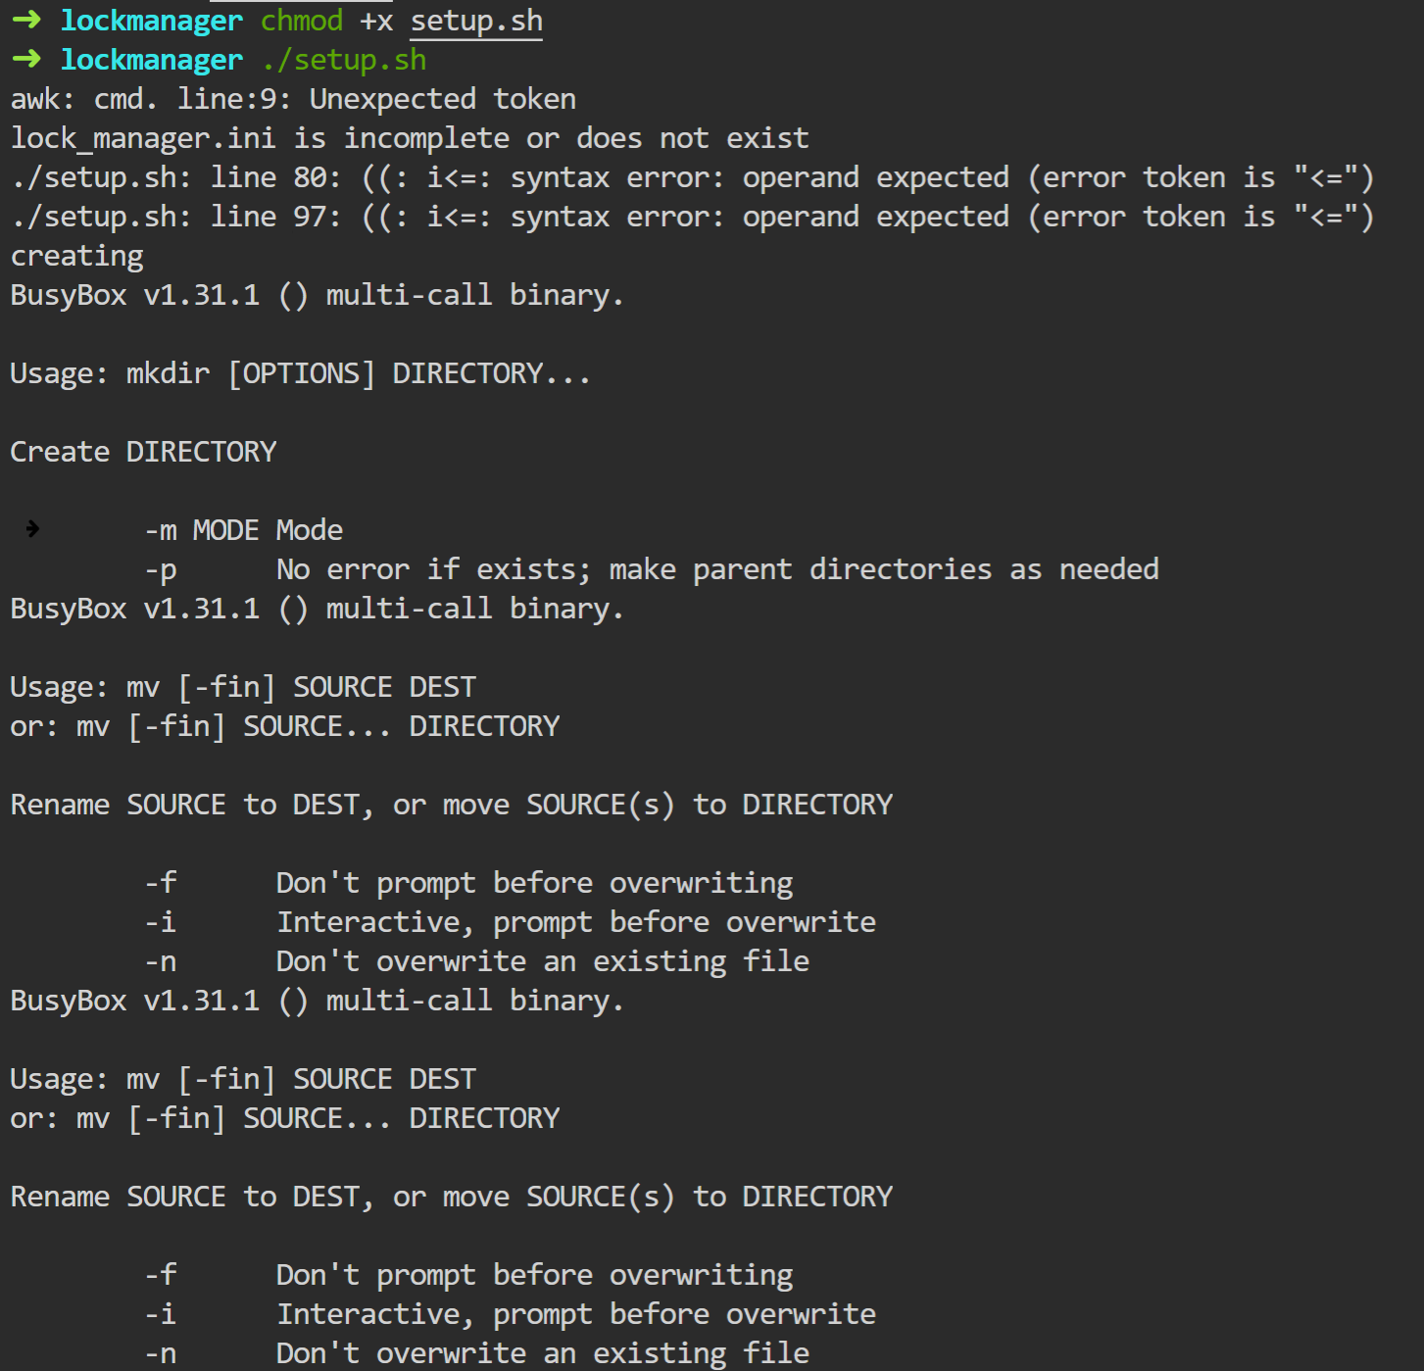
Task: Click the -m MODE option text
Action: pos(202,530)
